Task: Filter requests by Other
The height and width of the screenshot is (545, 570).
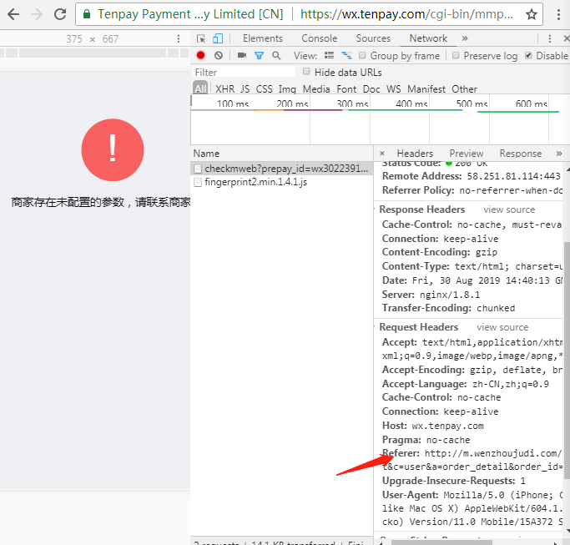Action: [x=464, y=89]
